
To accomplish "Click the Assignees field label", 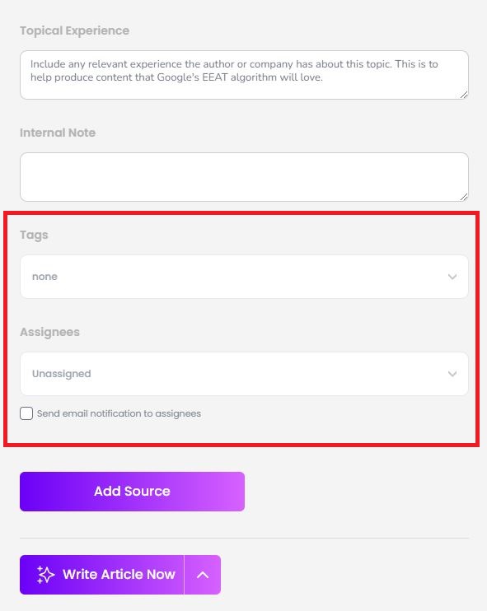I will coord(49,332).
